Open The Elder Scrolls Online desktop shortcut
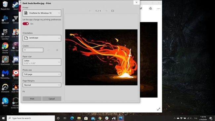 (15, 103)
